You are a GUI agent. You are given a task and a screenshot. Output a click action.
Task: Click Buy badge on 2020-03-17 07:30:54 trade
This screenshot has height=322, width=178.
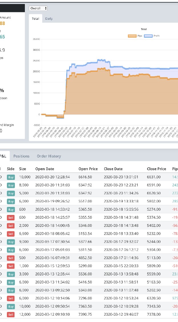coord(11,242)
